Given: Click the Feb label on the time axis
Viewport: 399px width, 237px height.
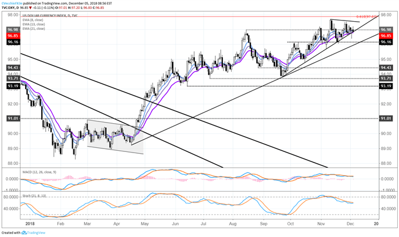Looking at the screenshot, I should [x=60, y=224].
